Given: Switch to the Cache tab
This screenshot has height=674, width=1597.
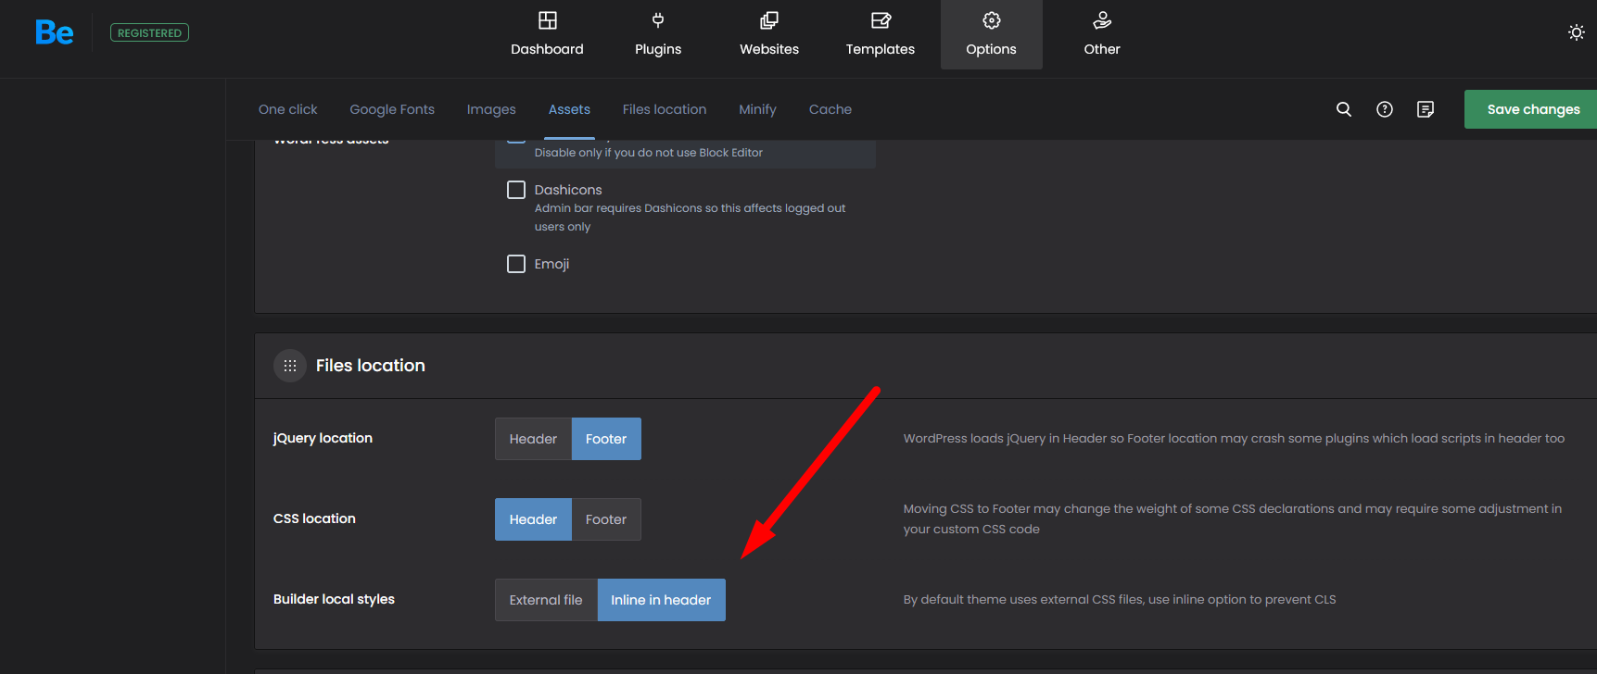Looking at the screenshot, I should point(830,109).
